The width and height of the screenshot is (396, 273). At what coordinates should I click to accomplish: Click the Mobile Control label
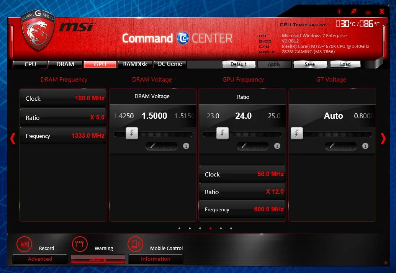167,248
